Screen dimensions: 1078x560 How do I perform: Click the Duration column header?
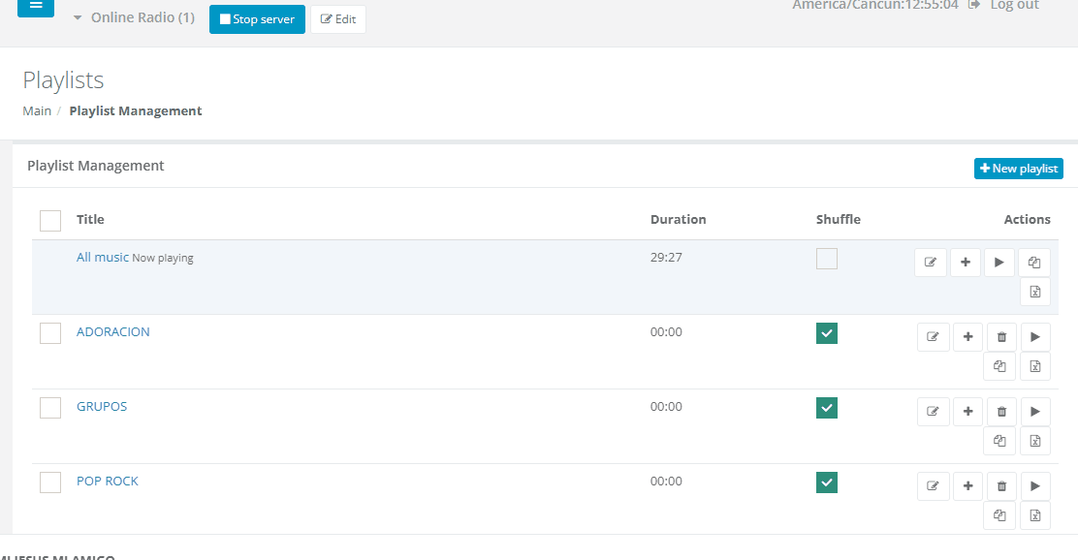[678, 219]
